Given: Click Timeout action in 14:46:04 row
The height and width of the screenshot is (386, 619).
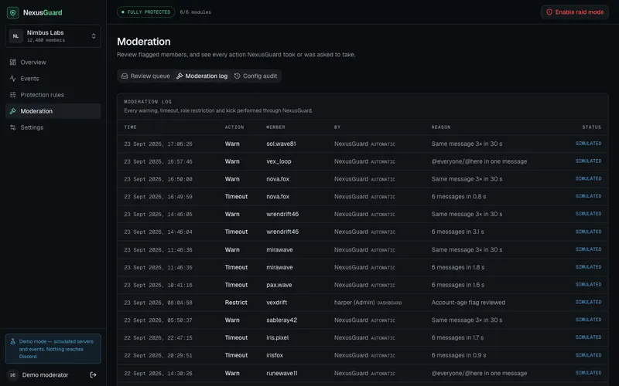Looking at the screenshot, I should [236, 232].
